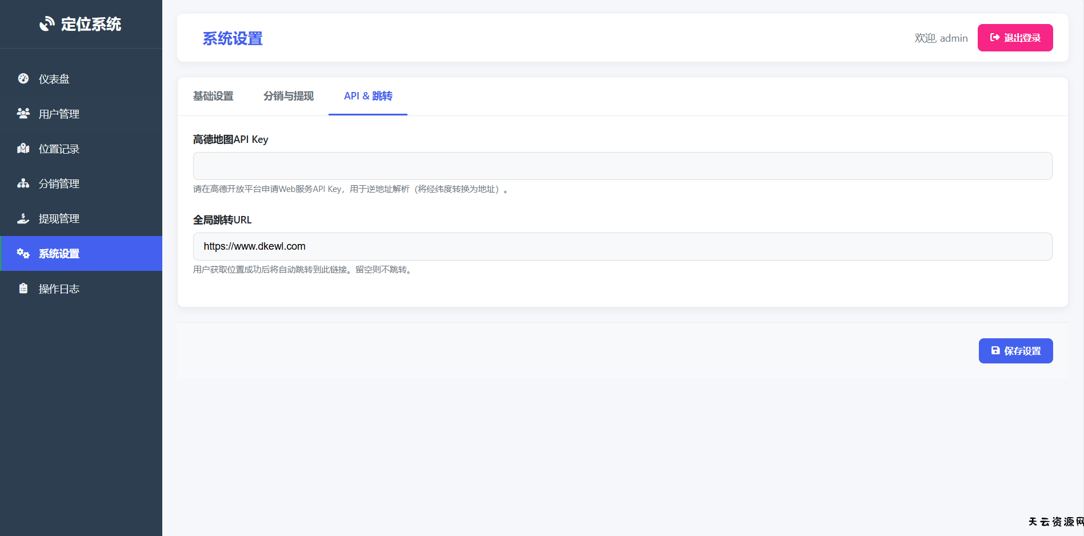Image resolution: width=1084 pixels, height=536 pixels.
Task: Select the API & 跳转 tab
Action: point(368,96)
